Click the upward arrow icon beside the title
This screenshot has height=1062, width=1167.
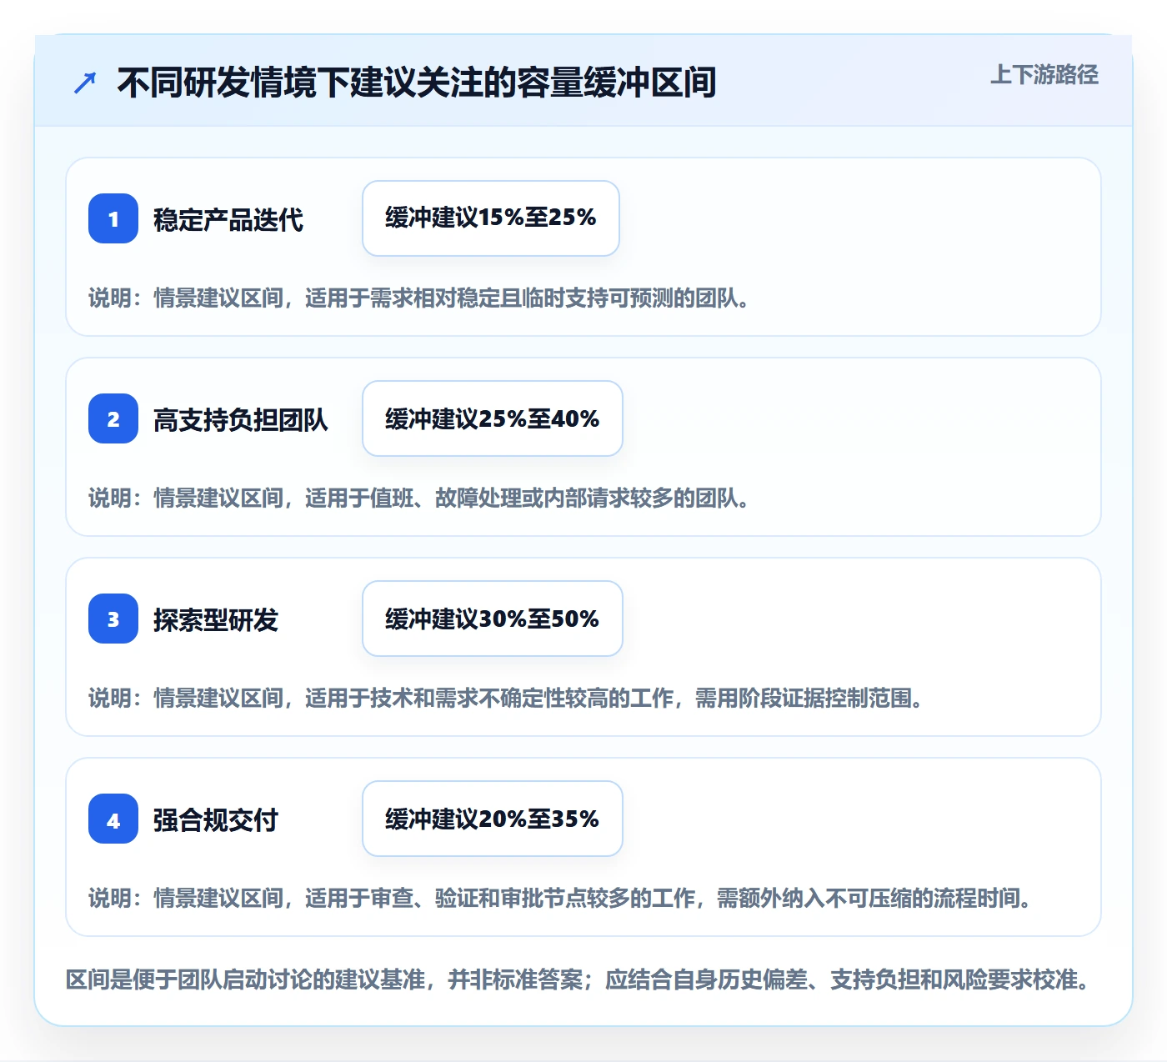tap(85, 83)
